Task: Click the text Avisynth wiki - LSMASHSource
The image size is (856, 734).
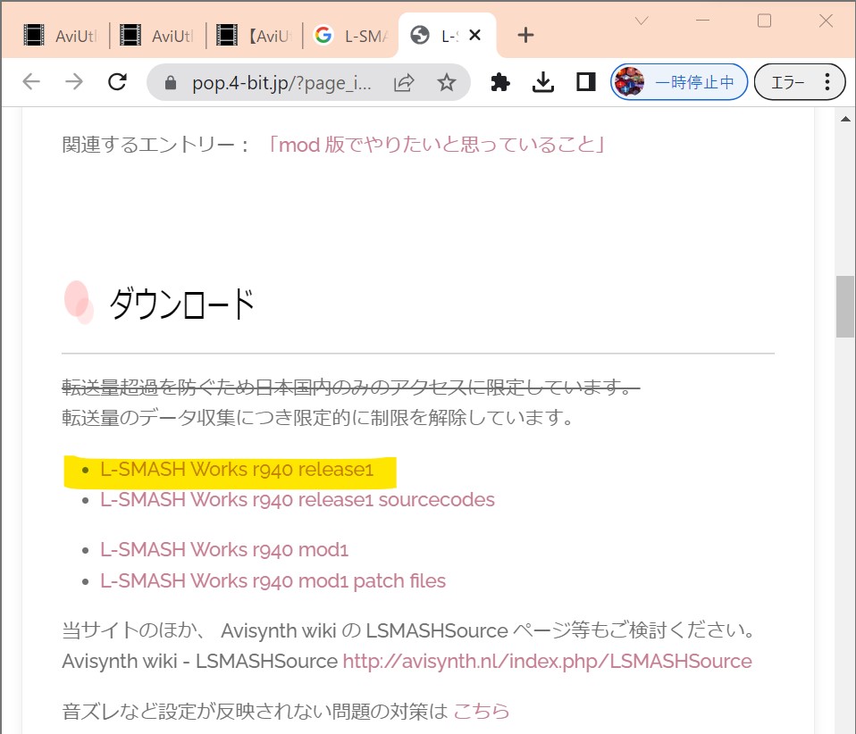Action: pos(200,662)
